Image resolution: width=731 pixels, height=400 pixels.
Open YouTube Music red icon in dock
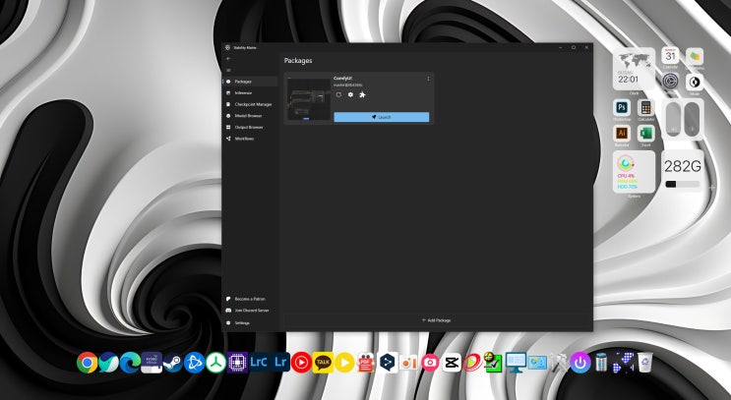(x=302, y=363)
